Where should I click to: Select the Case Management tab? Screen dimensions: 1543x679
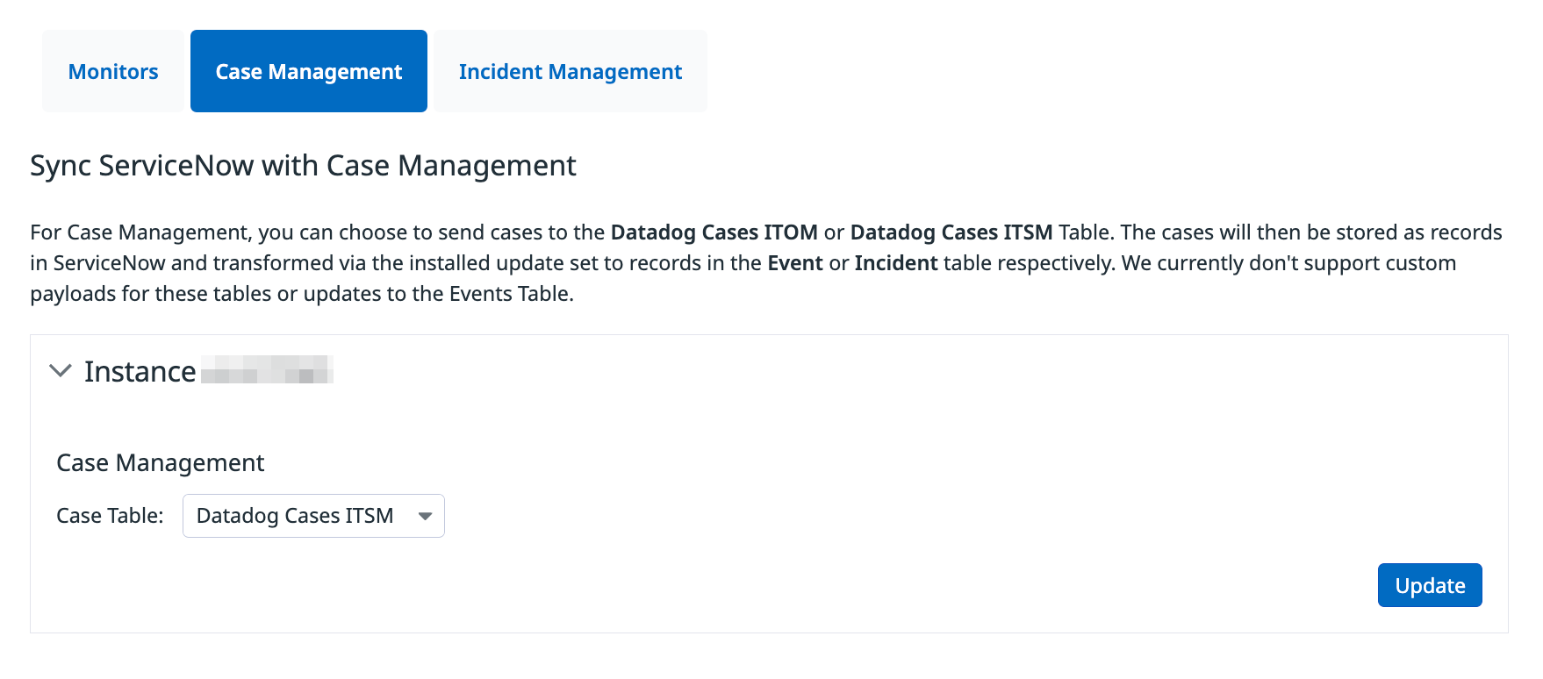tap(308, 71)
